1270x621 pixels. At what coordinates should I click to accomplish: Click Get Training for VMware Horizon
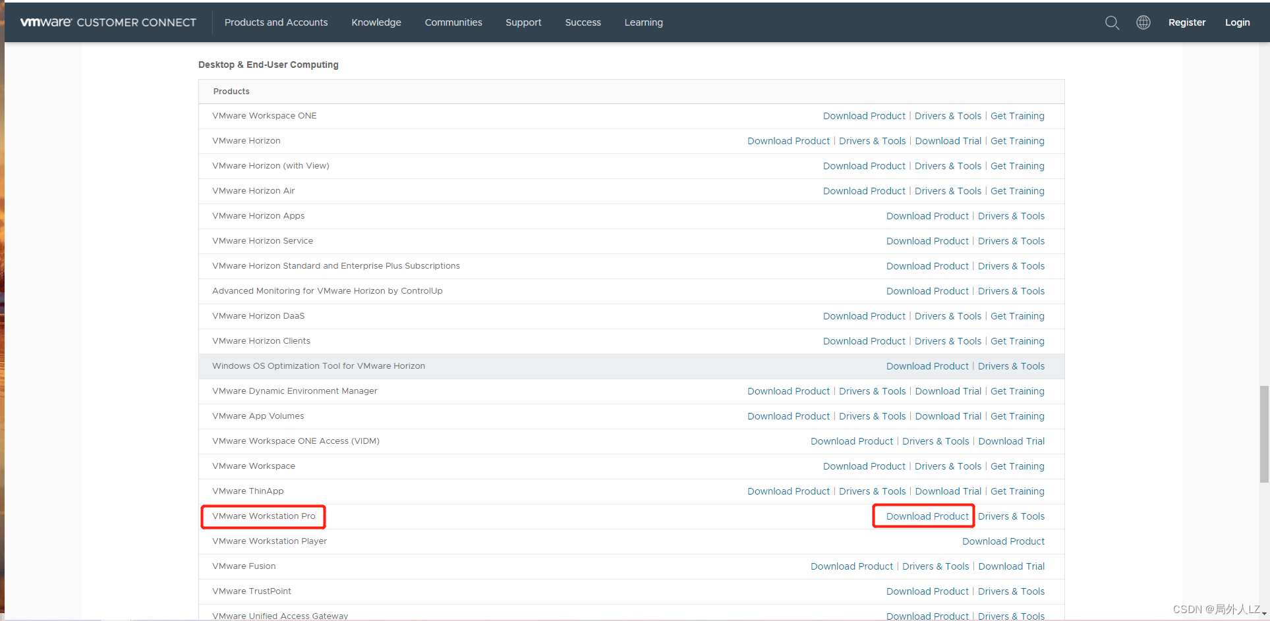[1018, 141]
